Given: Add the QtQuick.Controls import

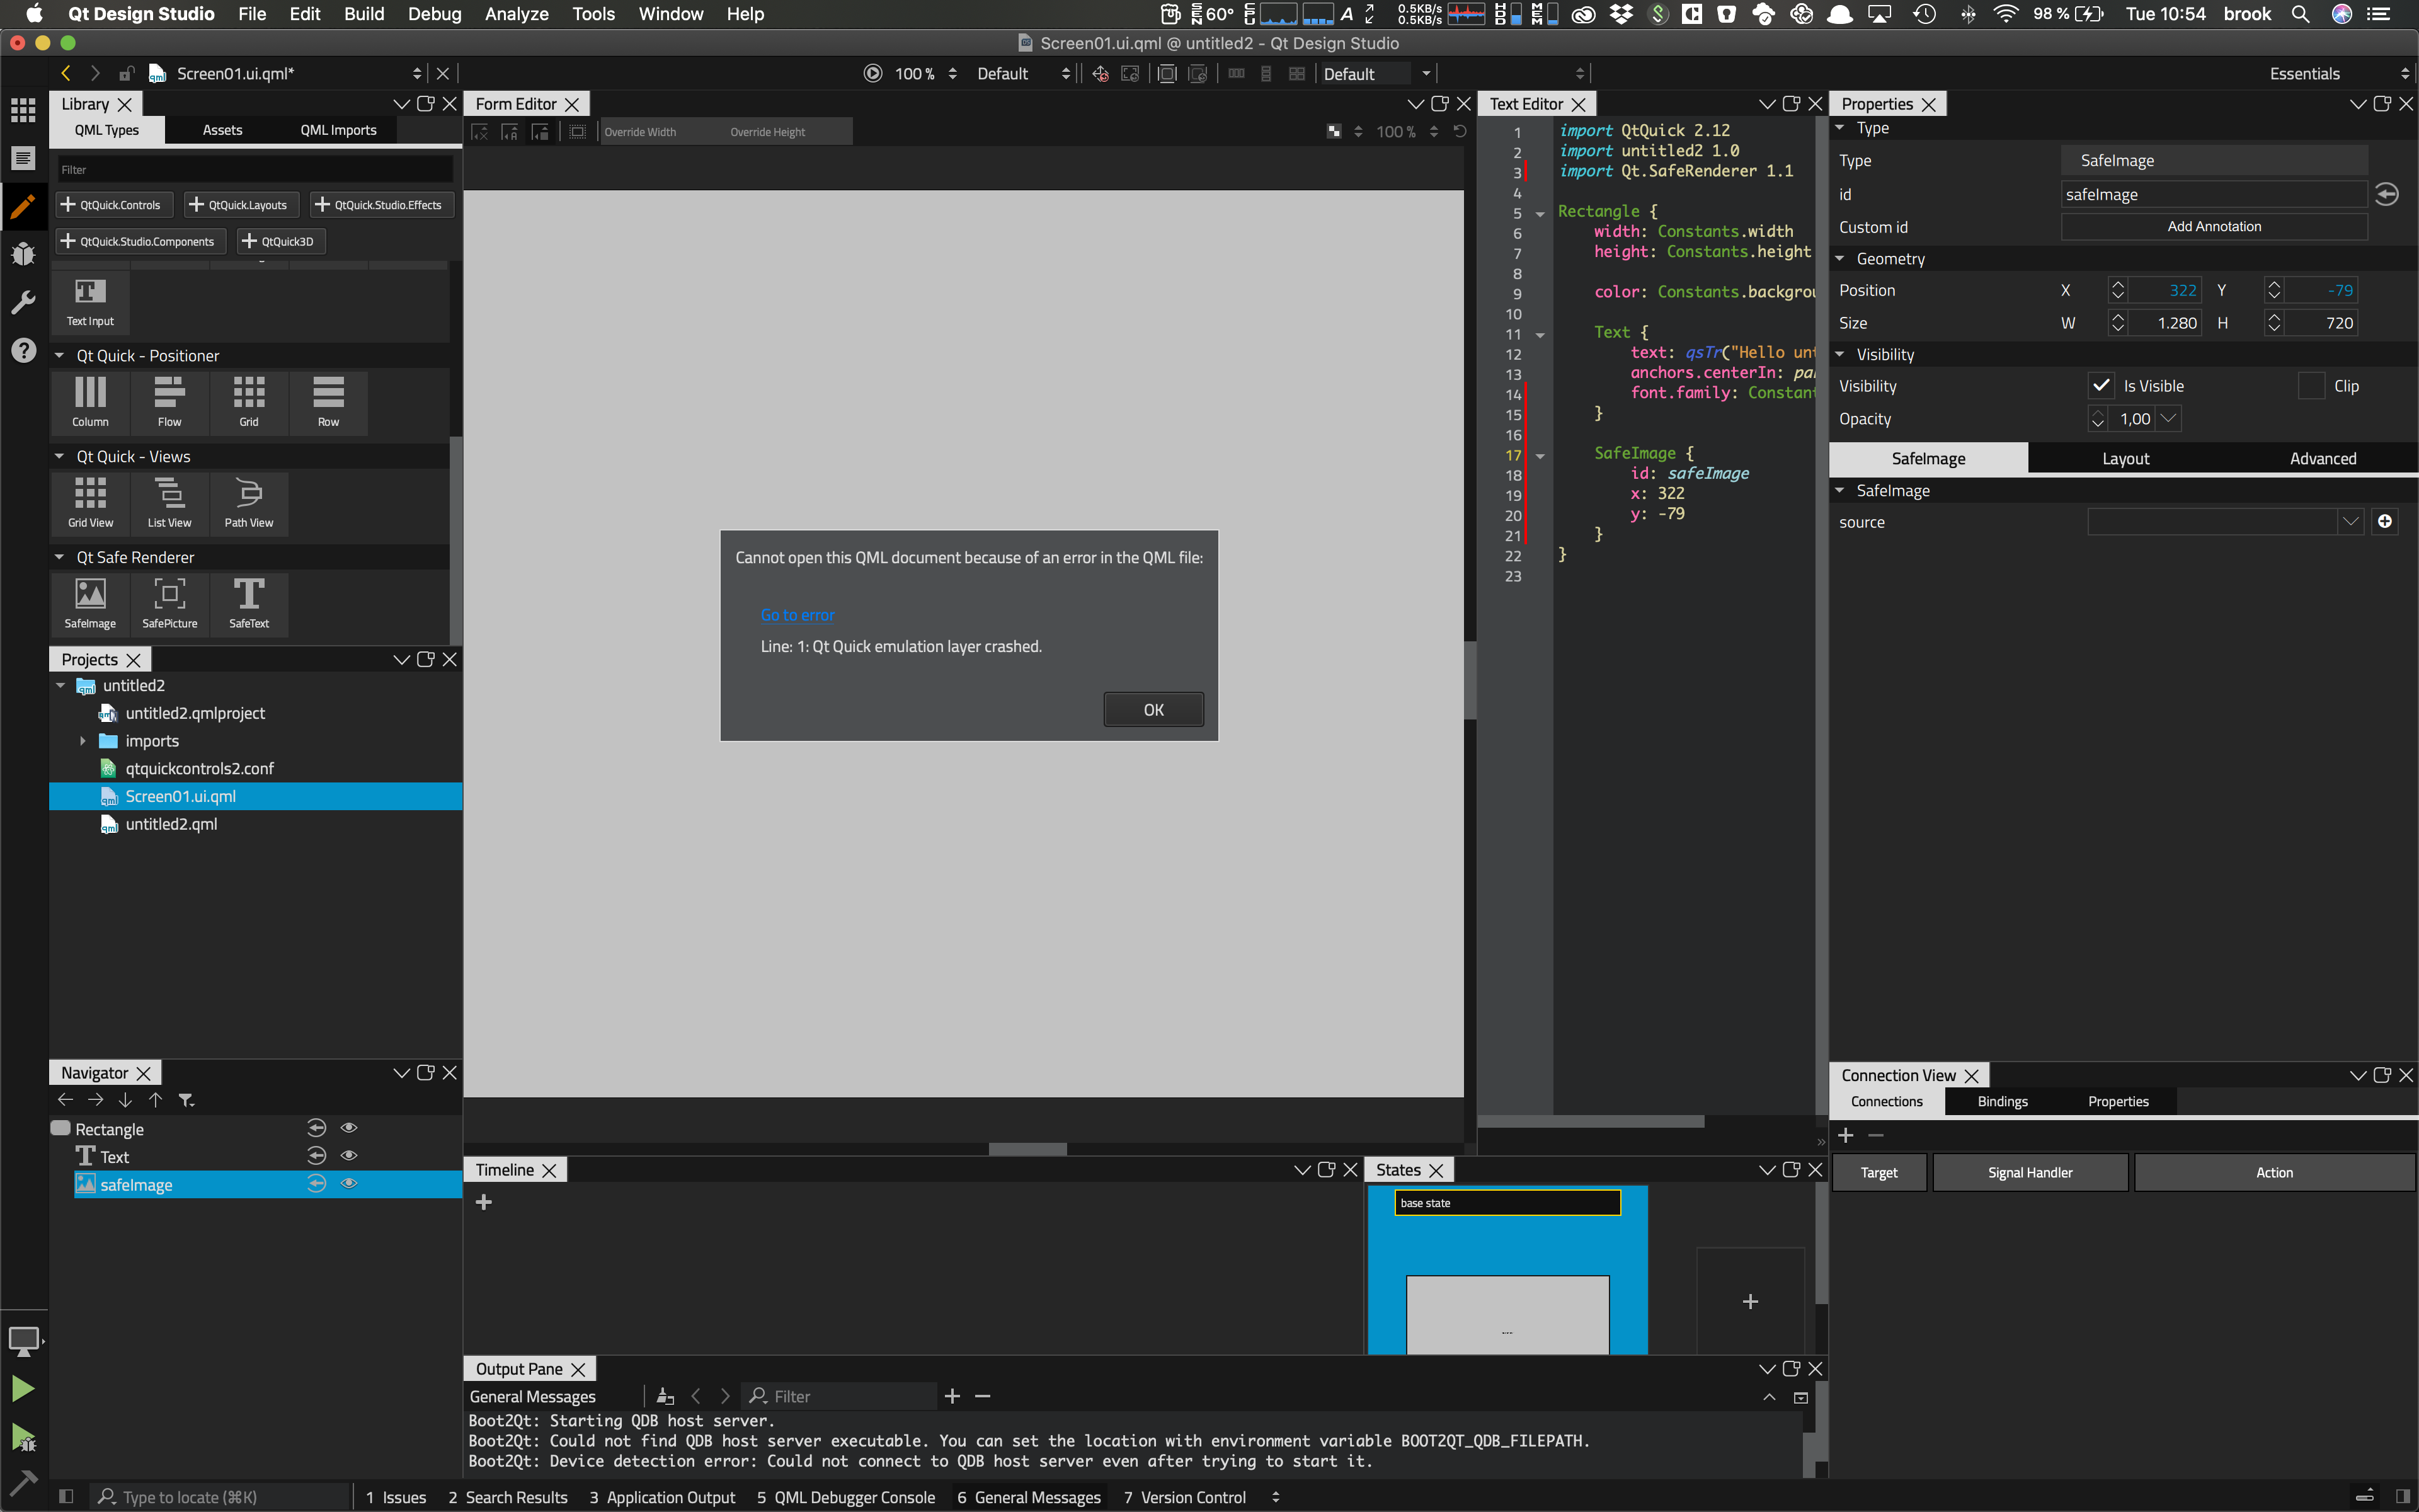Looking at the screenshot, I should point(114,204).
